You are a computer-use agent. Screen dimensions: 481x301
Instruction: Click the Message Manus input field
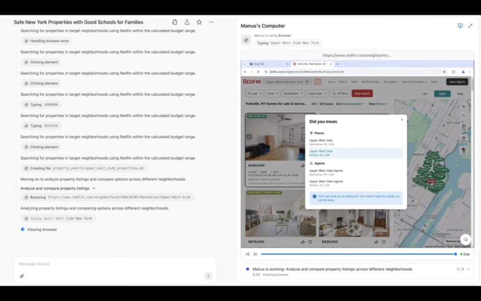115,264
